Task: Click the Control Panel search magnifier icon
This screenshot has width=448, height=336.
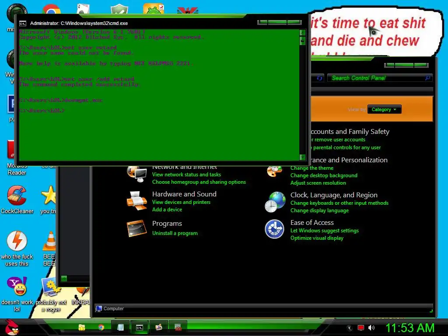Action: point(427,78)
